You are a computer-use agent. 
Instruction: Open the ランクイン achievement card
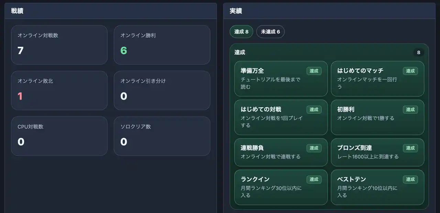pyautogui.click(x=281, y=187)
